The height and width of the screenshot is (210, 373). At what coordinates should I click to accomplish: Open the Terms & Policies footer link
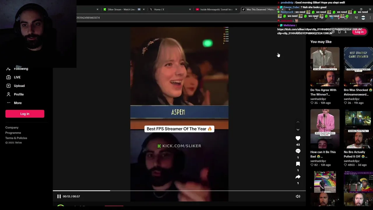(x=16, y=138)
